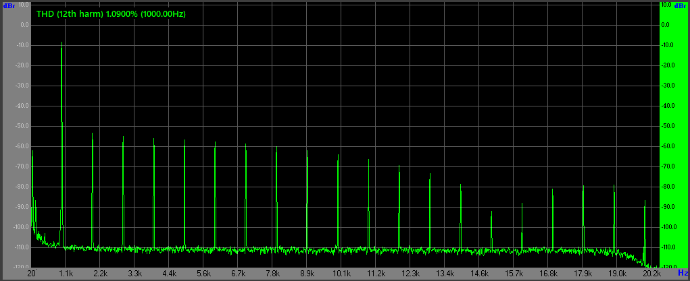Viewport: 690px width, 281px height.
Task: Click the 20 label at frequency axis start
Action: [31, 274]
